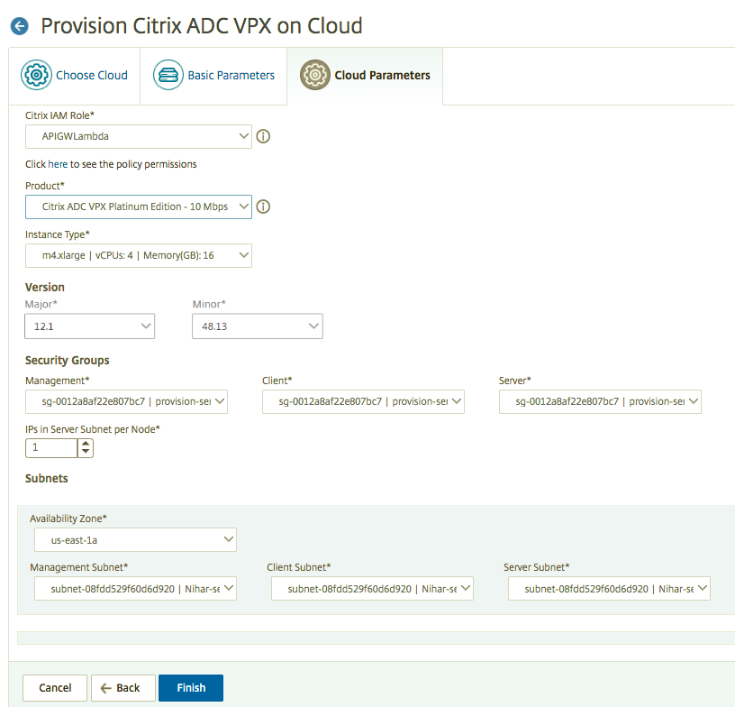This screenshot has height=707, width=735.
Task: Increase IPs in Server Subnet per Node
Action: [86, 444]
